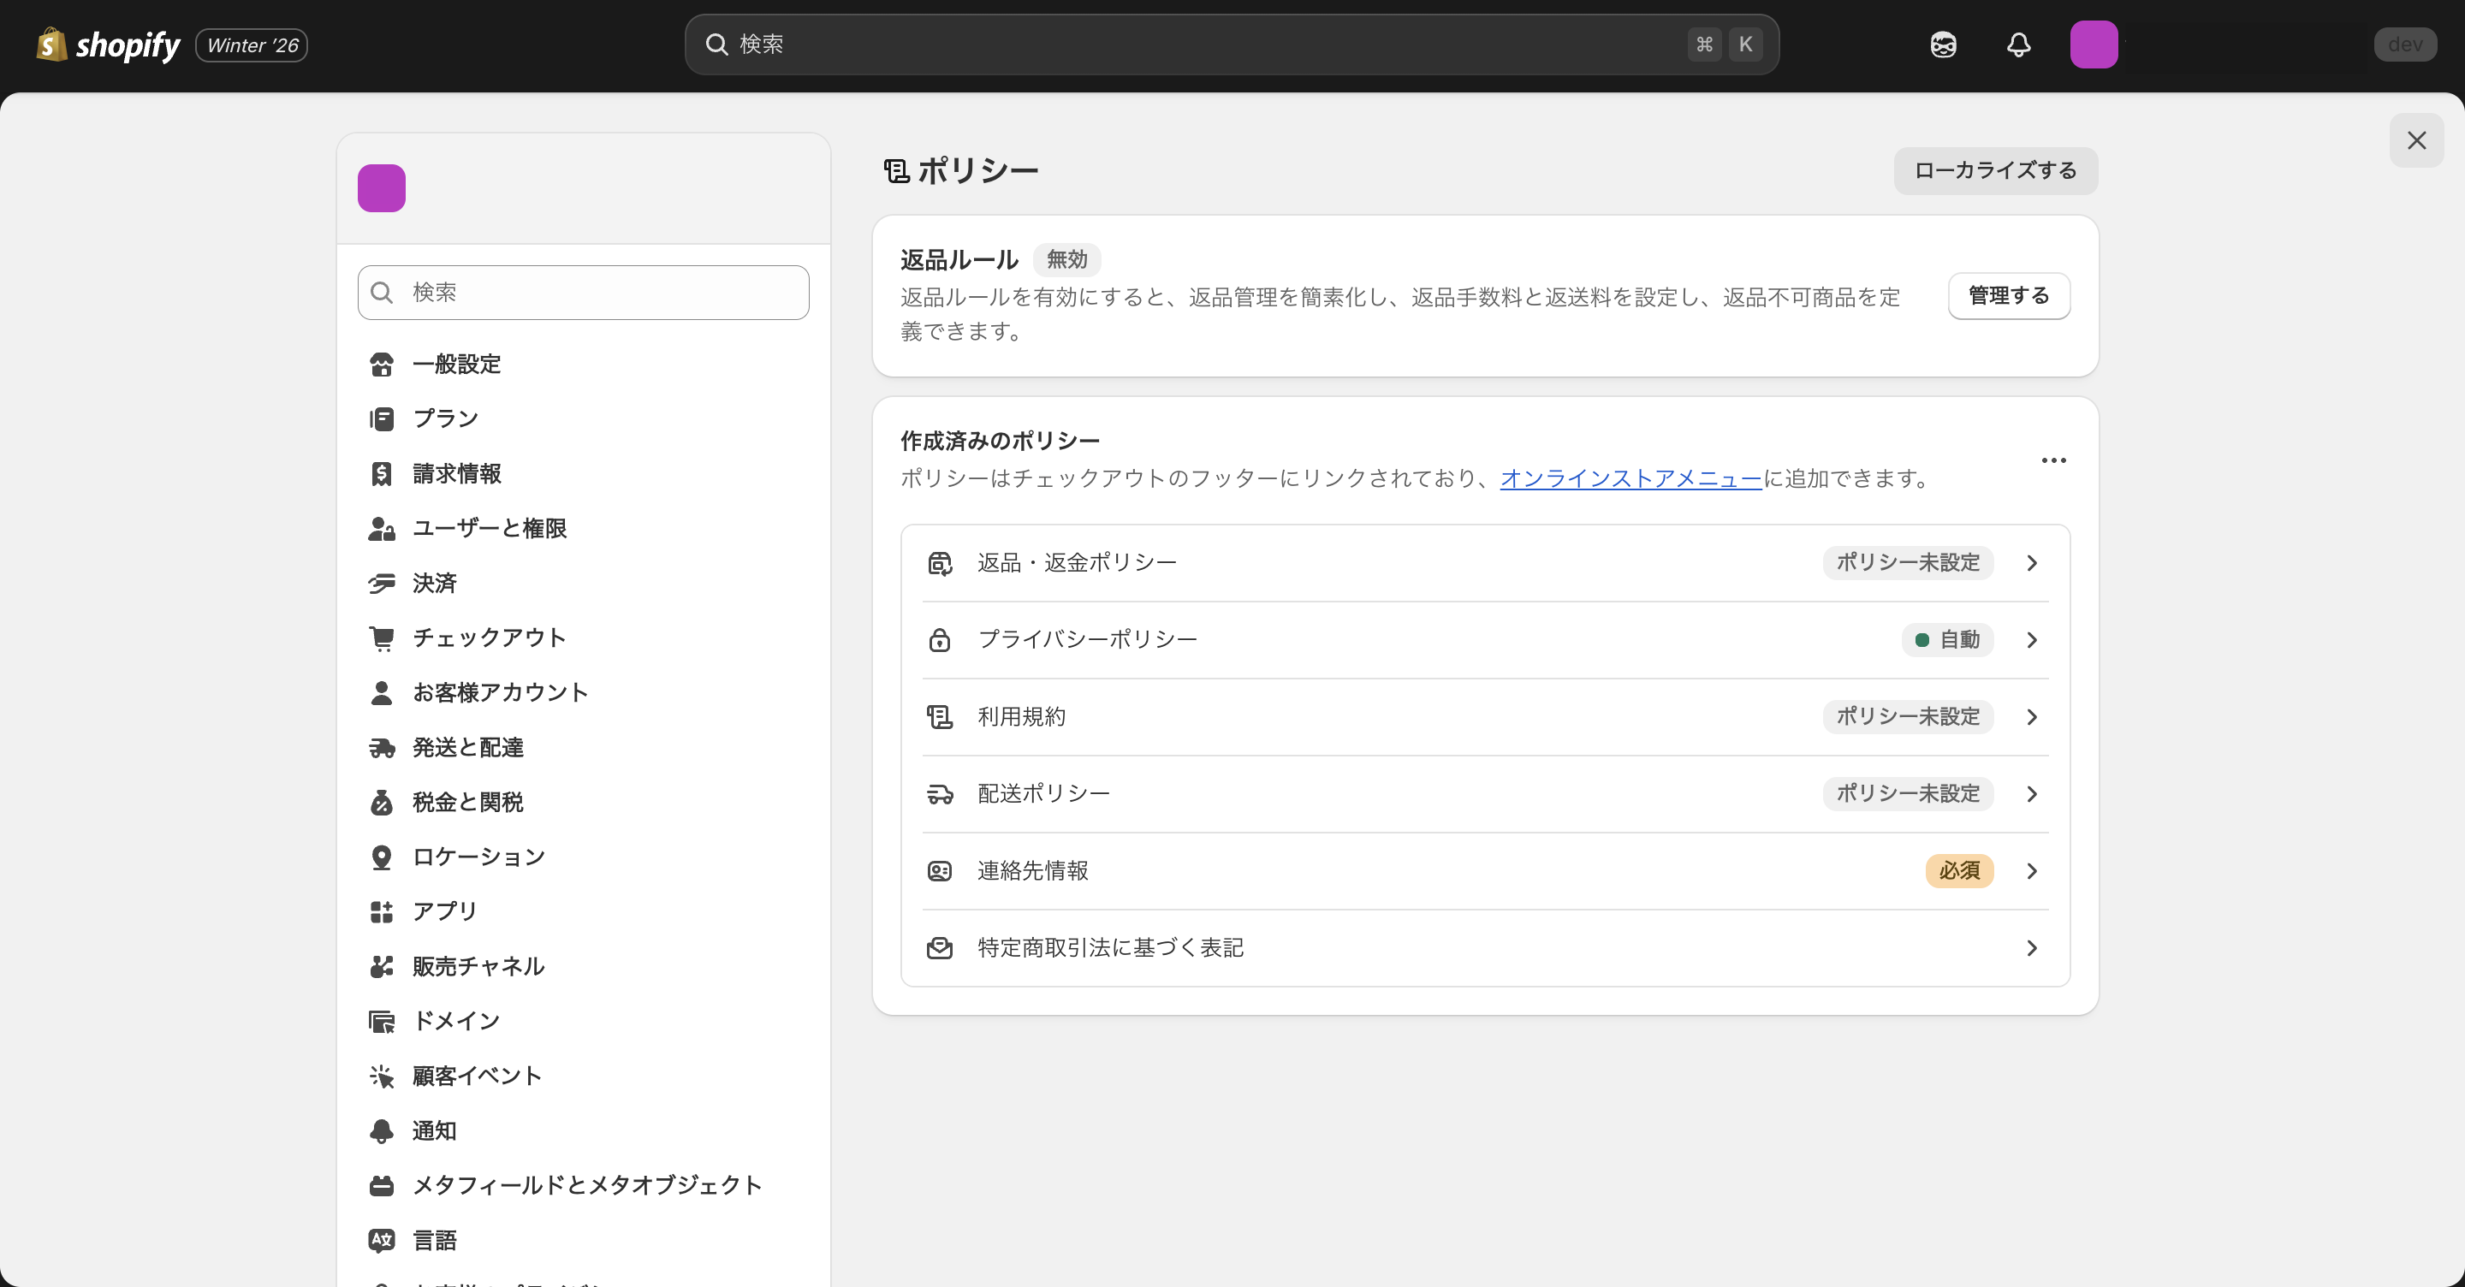2465x1287 pixels.
Task: Expand the プライバシーポリシー entry chevron
Action: 2032,639
